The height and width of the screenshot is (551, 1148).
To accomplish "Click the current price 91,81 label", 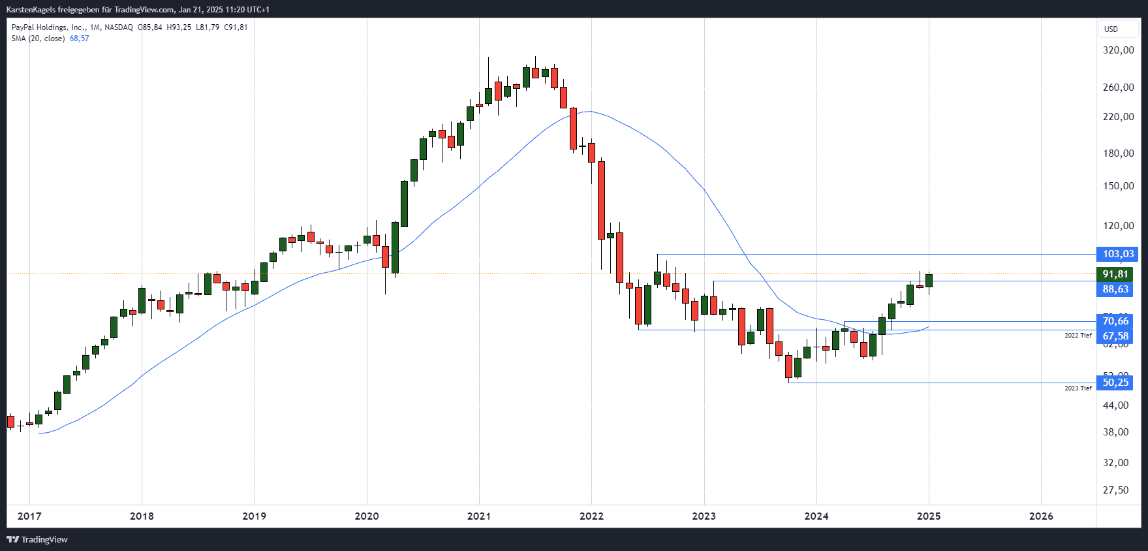I will [x=1115, y=274].
